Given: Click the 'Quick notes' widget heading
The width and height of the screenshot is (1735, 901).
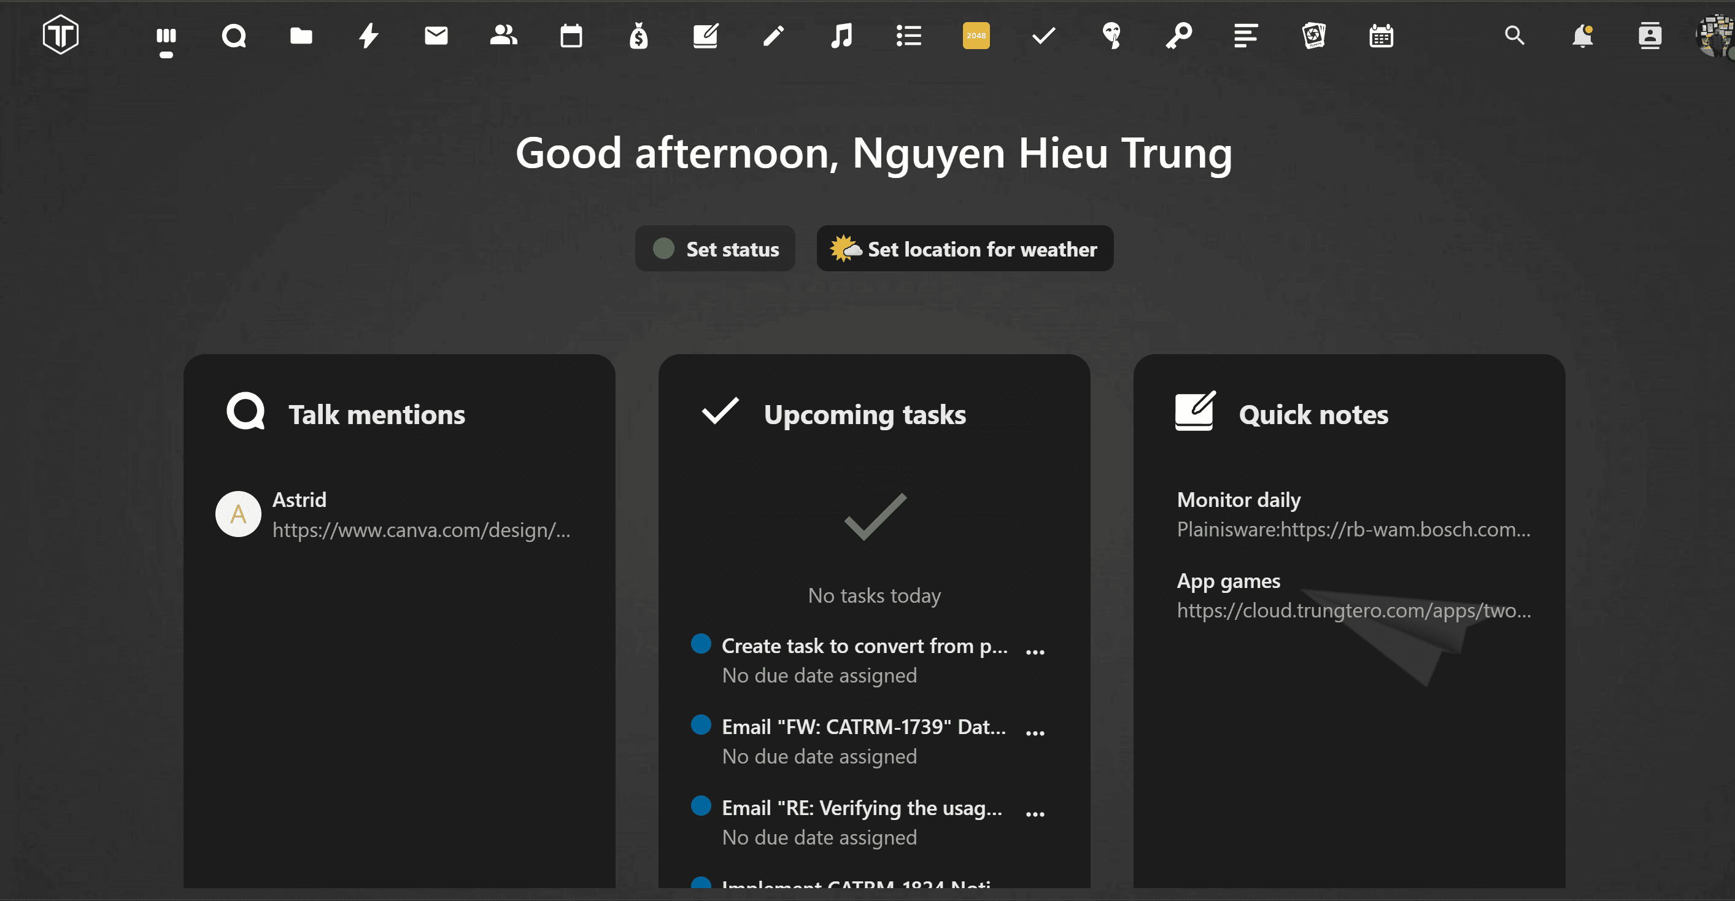Looking at the screenshot, I should (x=1313, y=415).
